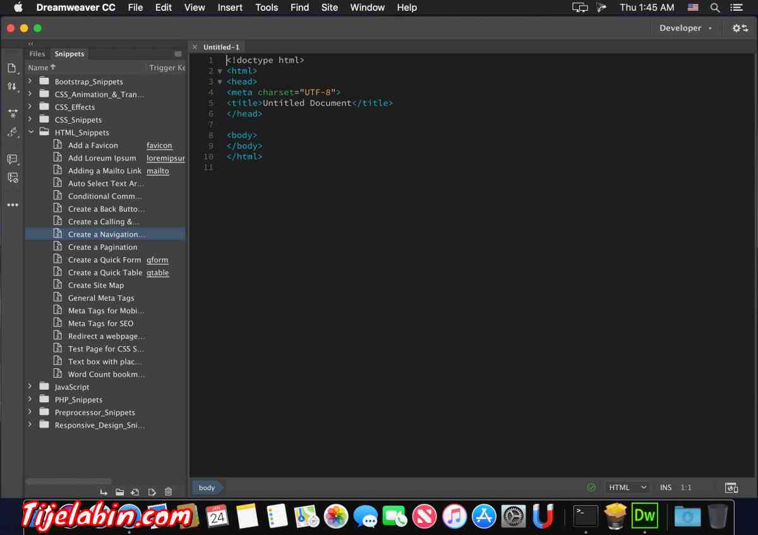The image size is (758, 535).
Task: Toggle the INS insert mode indicator
Action: [x=666, y=488]
